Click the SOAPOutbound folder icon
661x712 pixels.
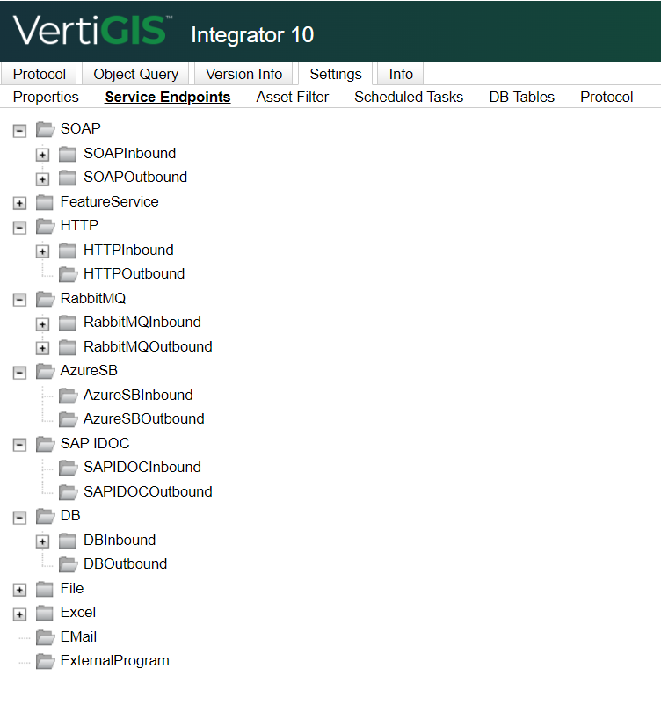click(68, 178)
